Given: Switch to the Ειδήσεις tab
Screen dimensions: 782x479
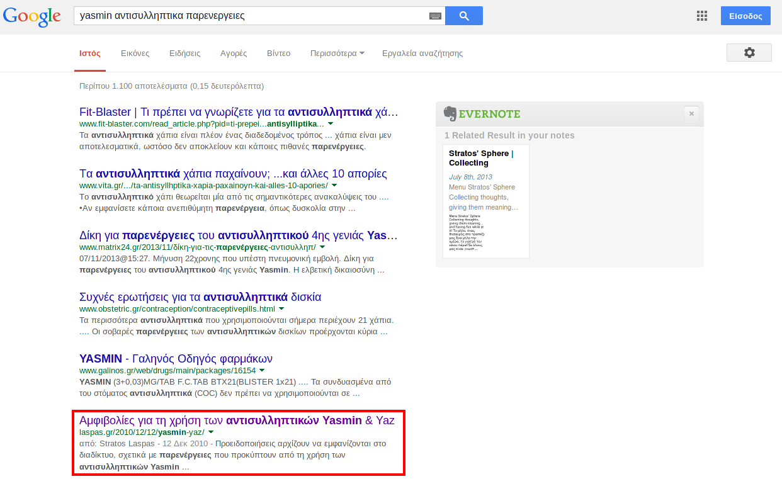Looking at the screenshot, I should (x=185, y=54).
